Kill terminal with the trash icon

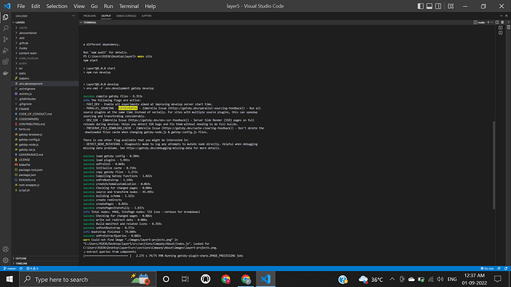(502, 22)
